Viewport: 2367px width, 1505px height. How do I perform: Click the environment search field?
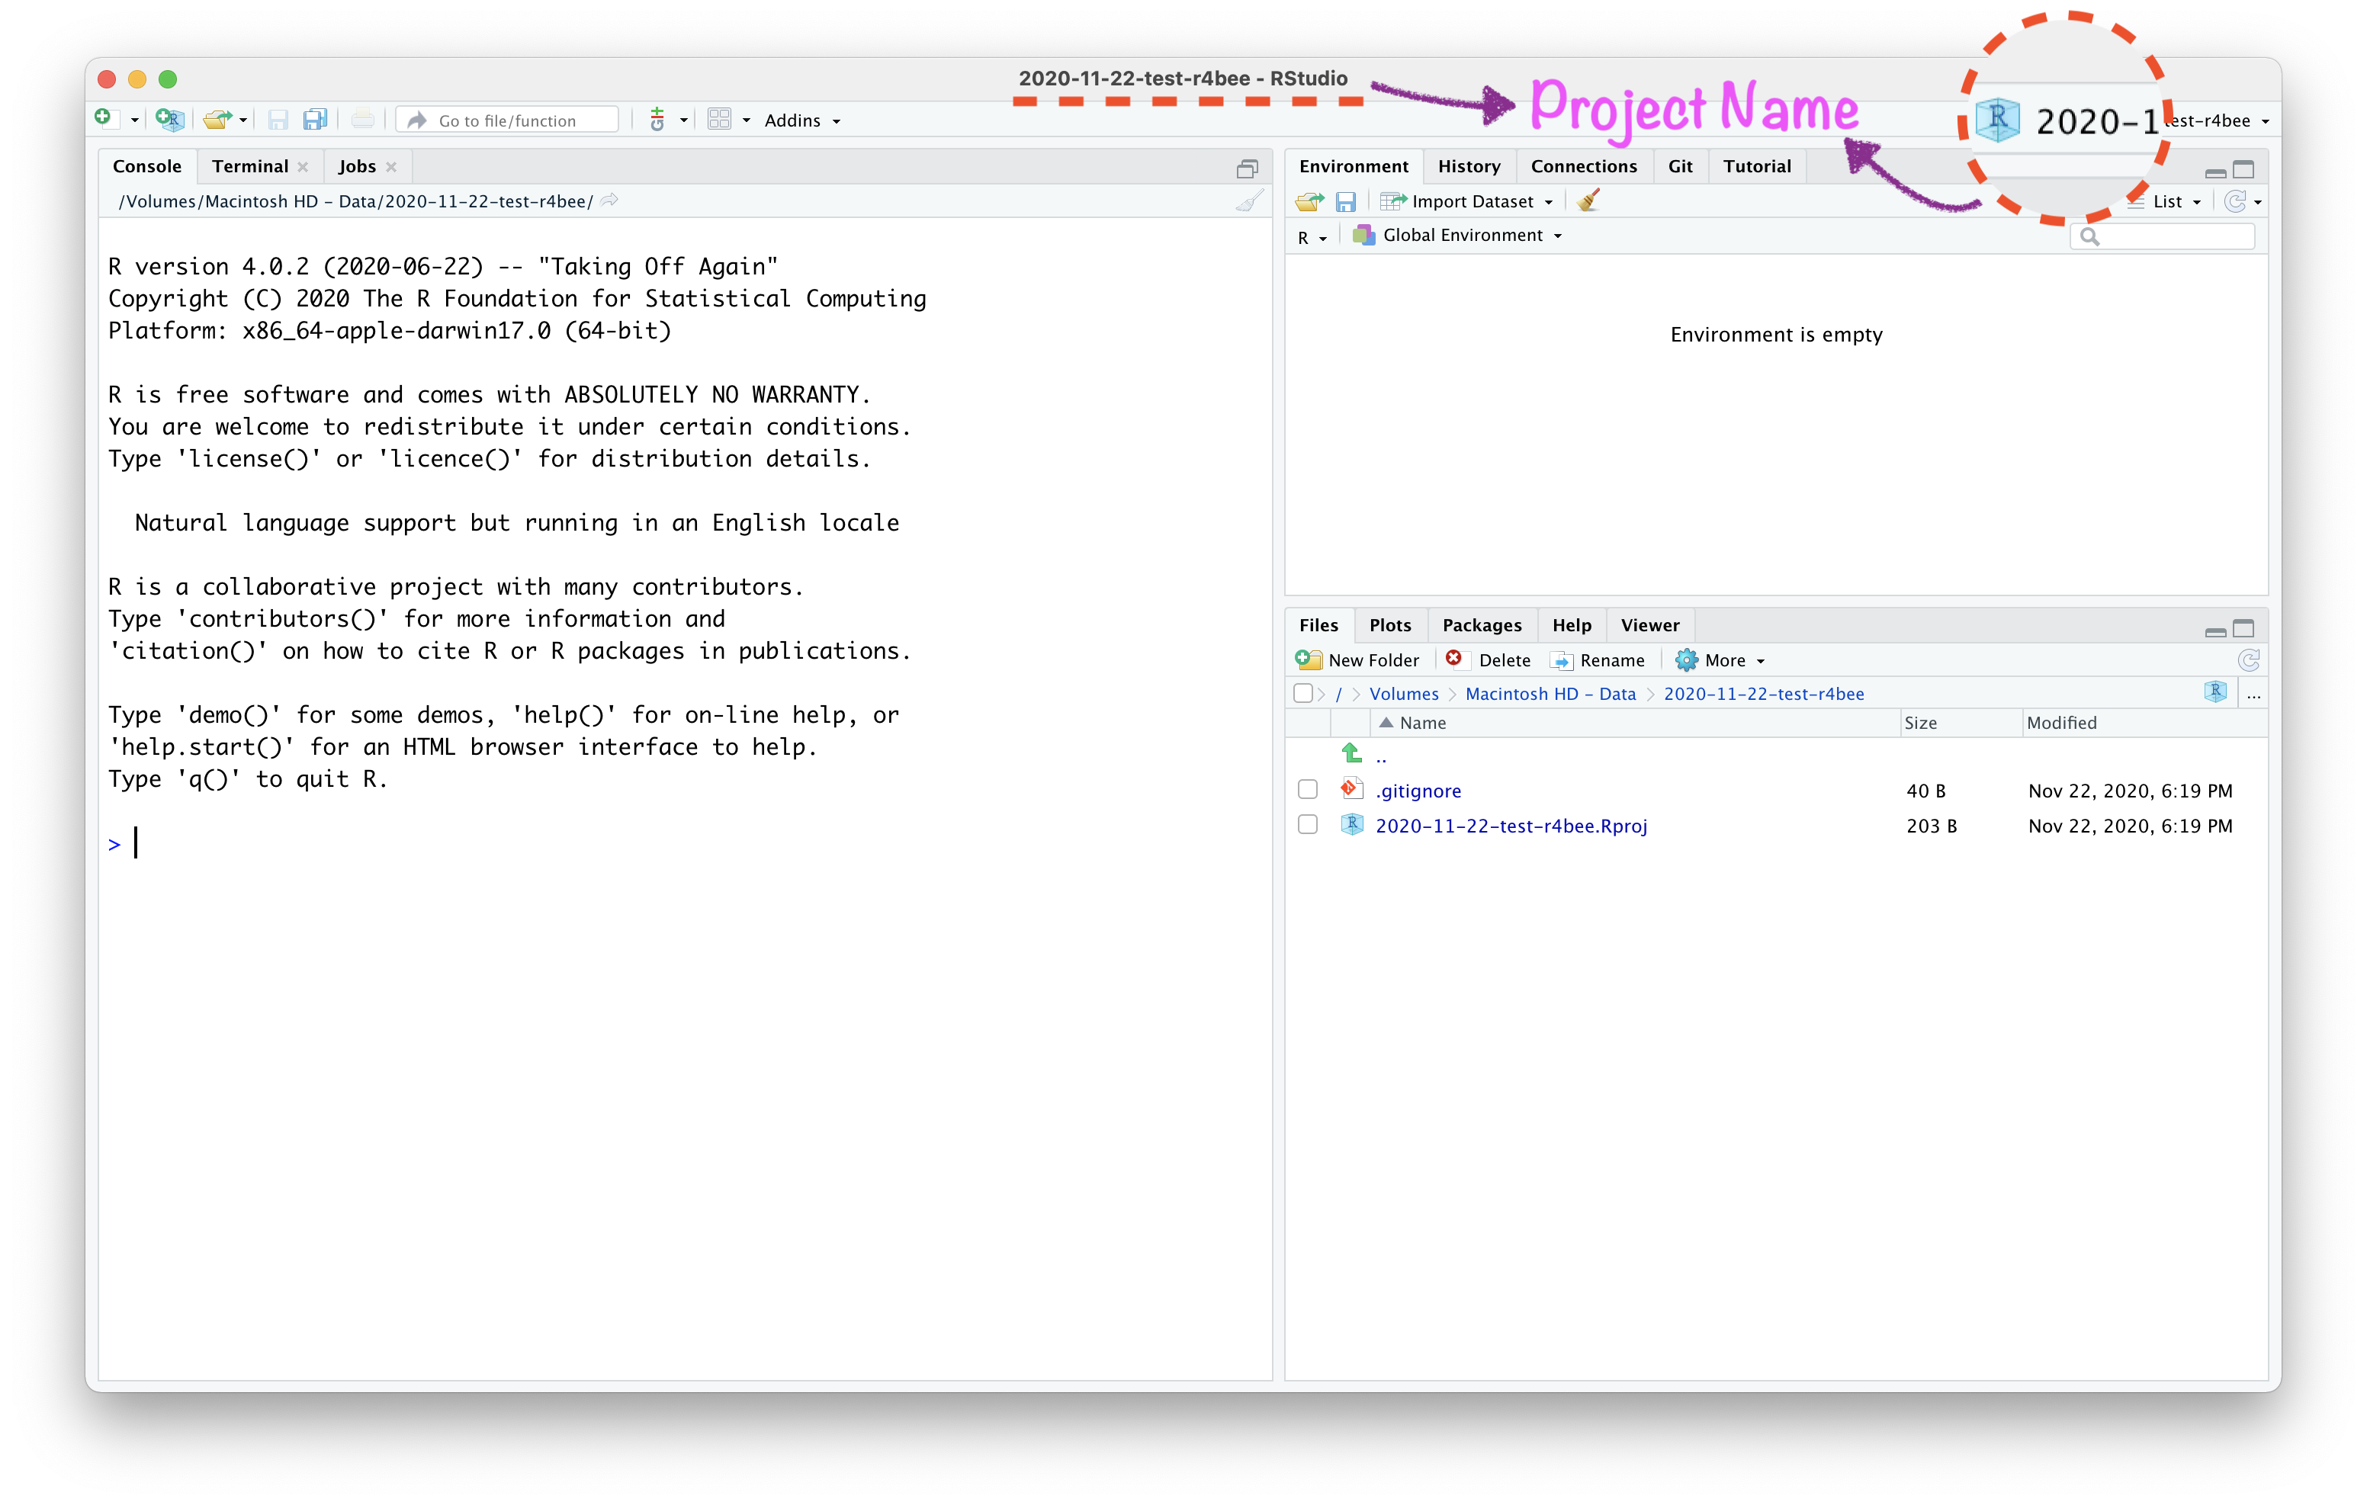click(x=2162, y=236)
